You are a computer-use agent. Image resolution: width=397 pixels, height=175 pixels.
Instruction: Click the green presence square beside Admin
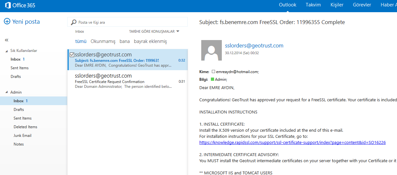[x=212, y=79]
